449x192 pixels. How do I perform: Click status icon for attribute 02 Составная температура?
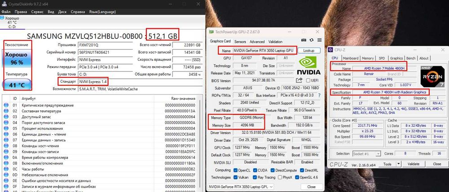pyautogui.click(x=6, y=111)
